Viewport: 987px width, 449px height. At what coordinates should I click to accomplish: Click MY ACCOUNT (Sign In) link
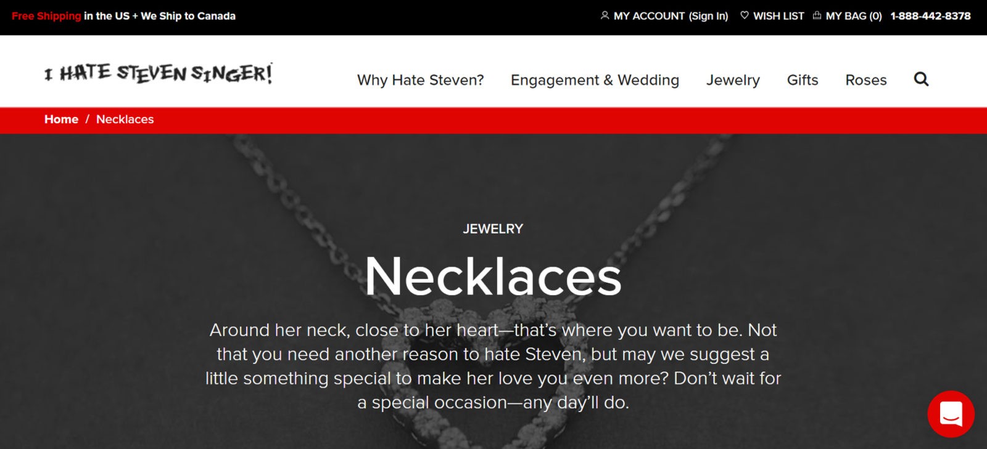point(671,16)
